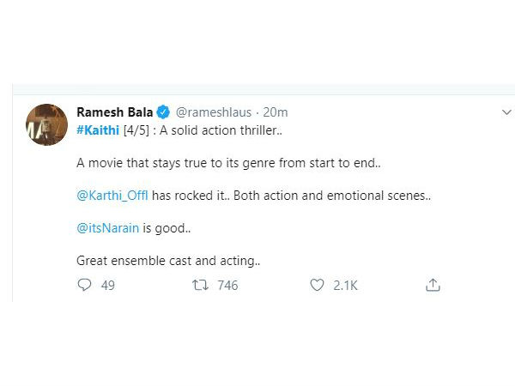Click the 49 replies count
515x386 pixels.
point(107,285)
